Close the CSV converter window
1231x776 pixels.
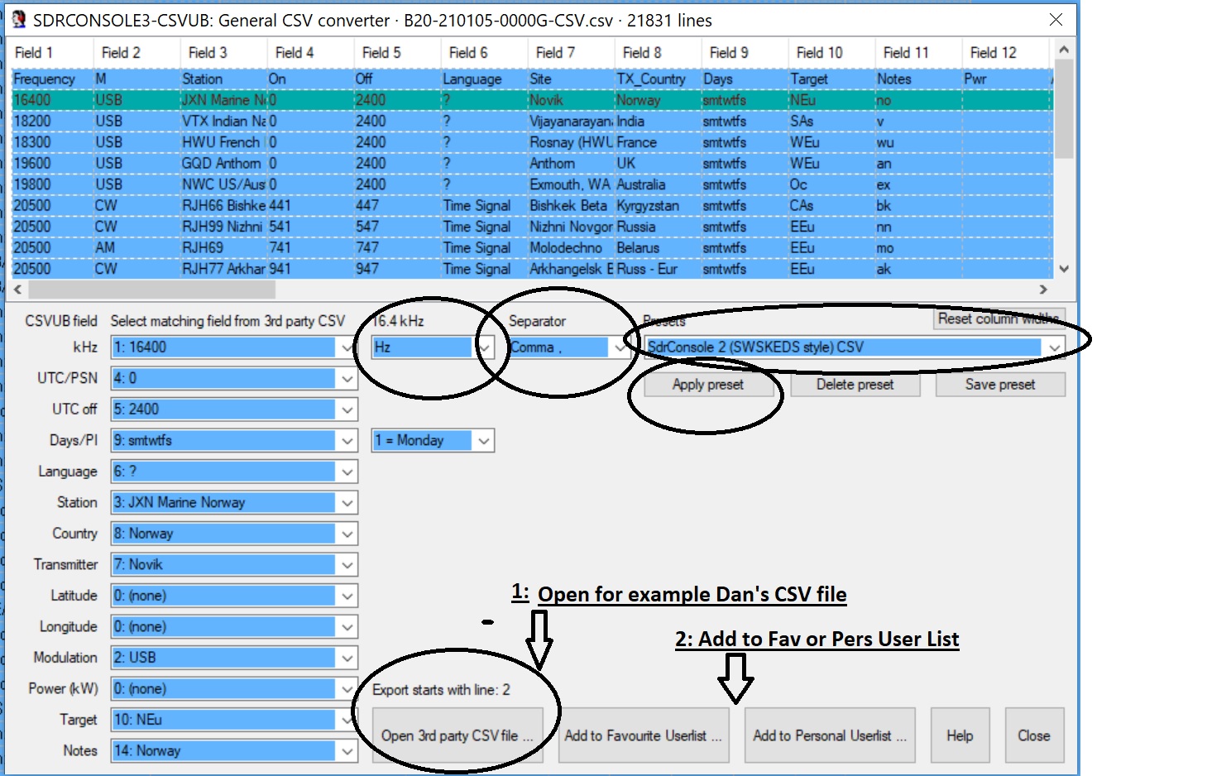[x=1056, y=20]
